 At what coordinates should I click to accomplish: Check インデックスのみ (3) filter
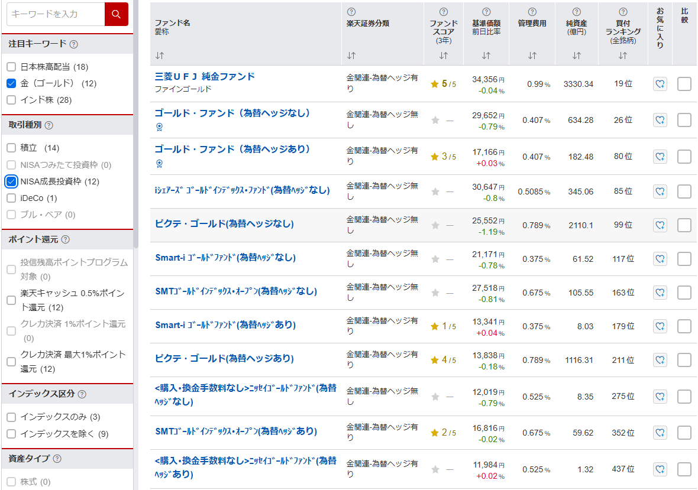12,417
